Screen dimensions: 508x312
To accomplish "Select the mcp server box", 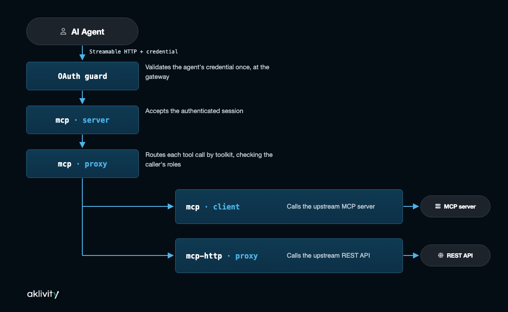I will pos(83,120).
